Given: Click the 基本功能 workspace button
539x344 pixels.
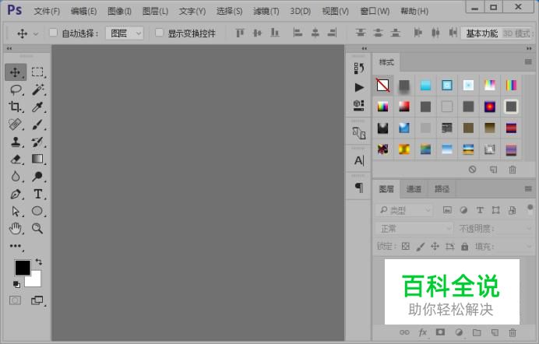Looking at the screenshot, I should coord(481,33).
